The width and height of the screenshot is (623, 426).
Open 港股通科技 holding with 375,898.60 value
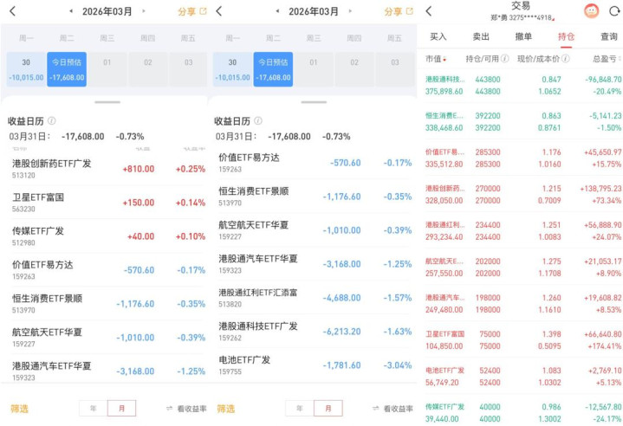pos(522,86)
